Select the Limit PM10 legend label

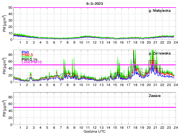click(x=31, y=62)
